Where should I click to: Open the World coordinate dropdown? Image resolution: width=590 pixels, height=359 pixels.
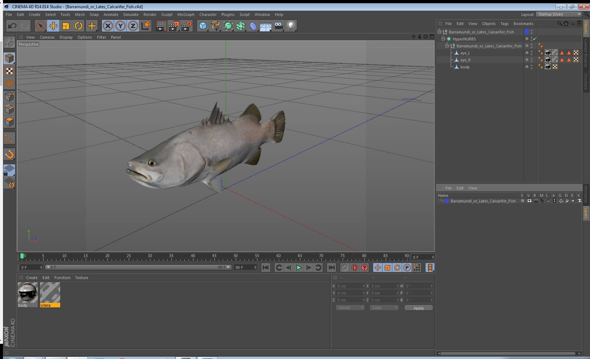350,308
